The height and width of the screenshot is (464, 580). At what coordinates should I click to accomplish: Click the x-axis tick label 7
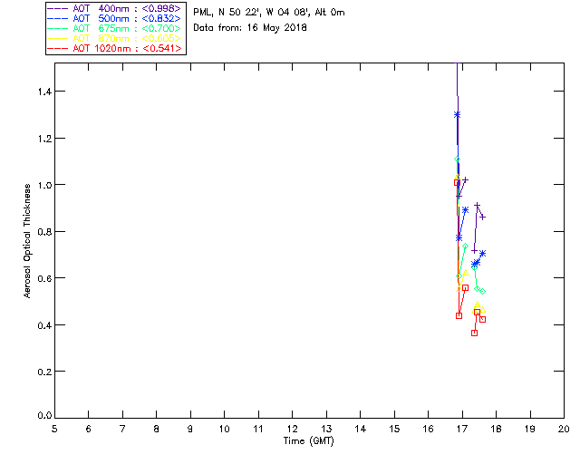122,429
